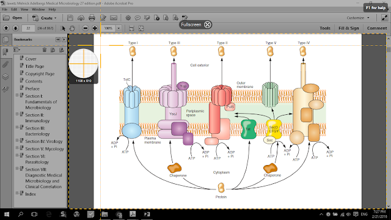Open the Window menu

38,9
